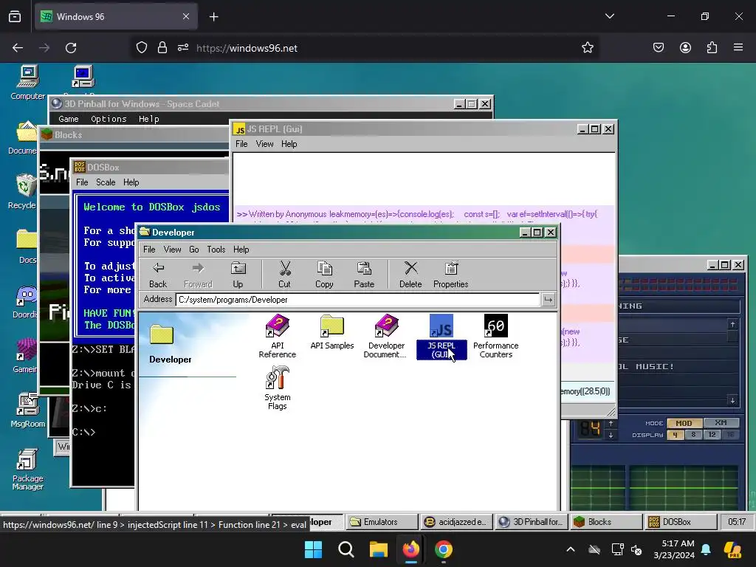Switch to acidjazzed taskbar button
Viewport: 756px width, 567px height.
pos(457,522)
